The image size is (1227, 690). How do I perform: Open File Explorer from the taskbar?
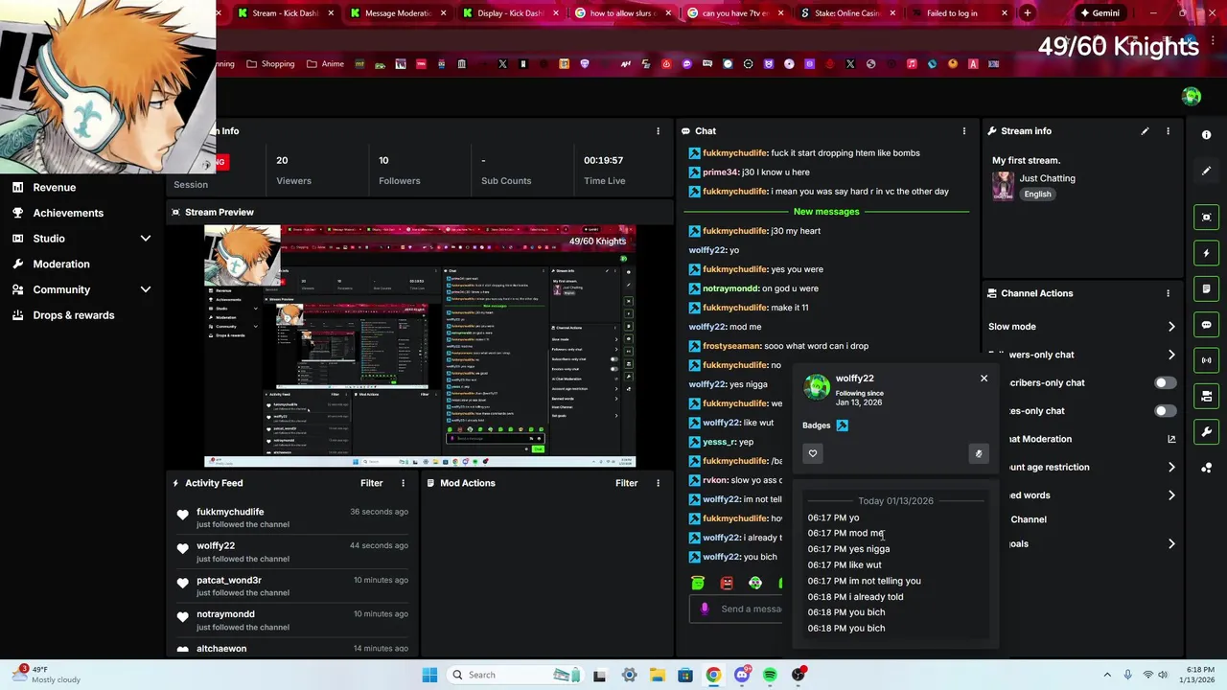click(658, 675)
